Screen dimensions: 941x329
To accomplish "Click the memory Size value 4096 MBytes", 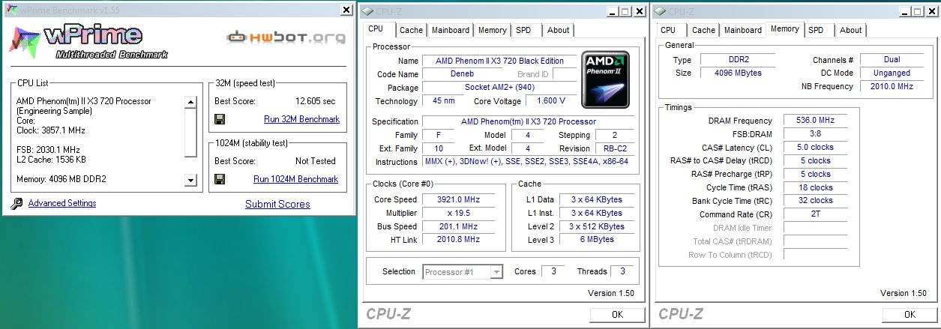I will click(x=739, y=73).
